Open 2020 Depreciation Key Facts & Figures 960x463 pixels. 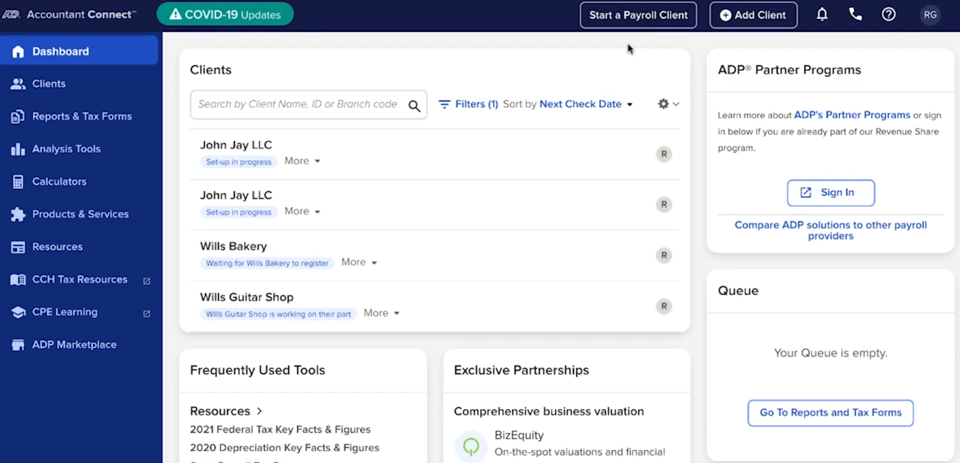(x=284, y=447)
